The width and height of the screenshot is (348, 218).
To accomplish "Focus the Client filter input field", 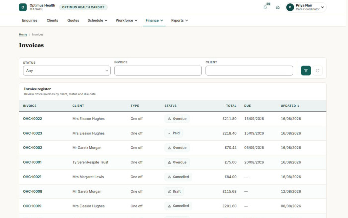I will pos(249,71).
